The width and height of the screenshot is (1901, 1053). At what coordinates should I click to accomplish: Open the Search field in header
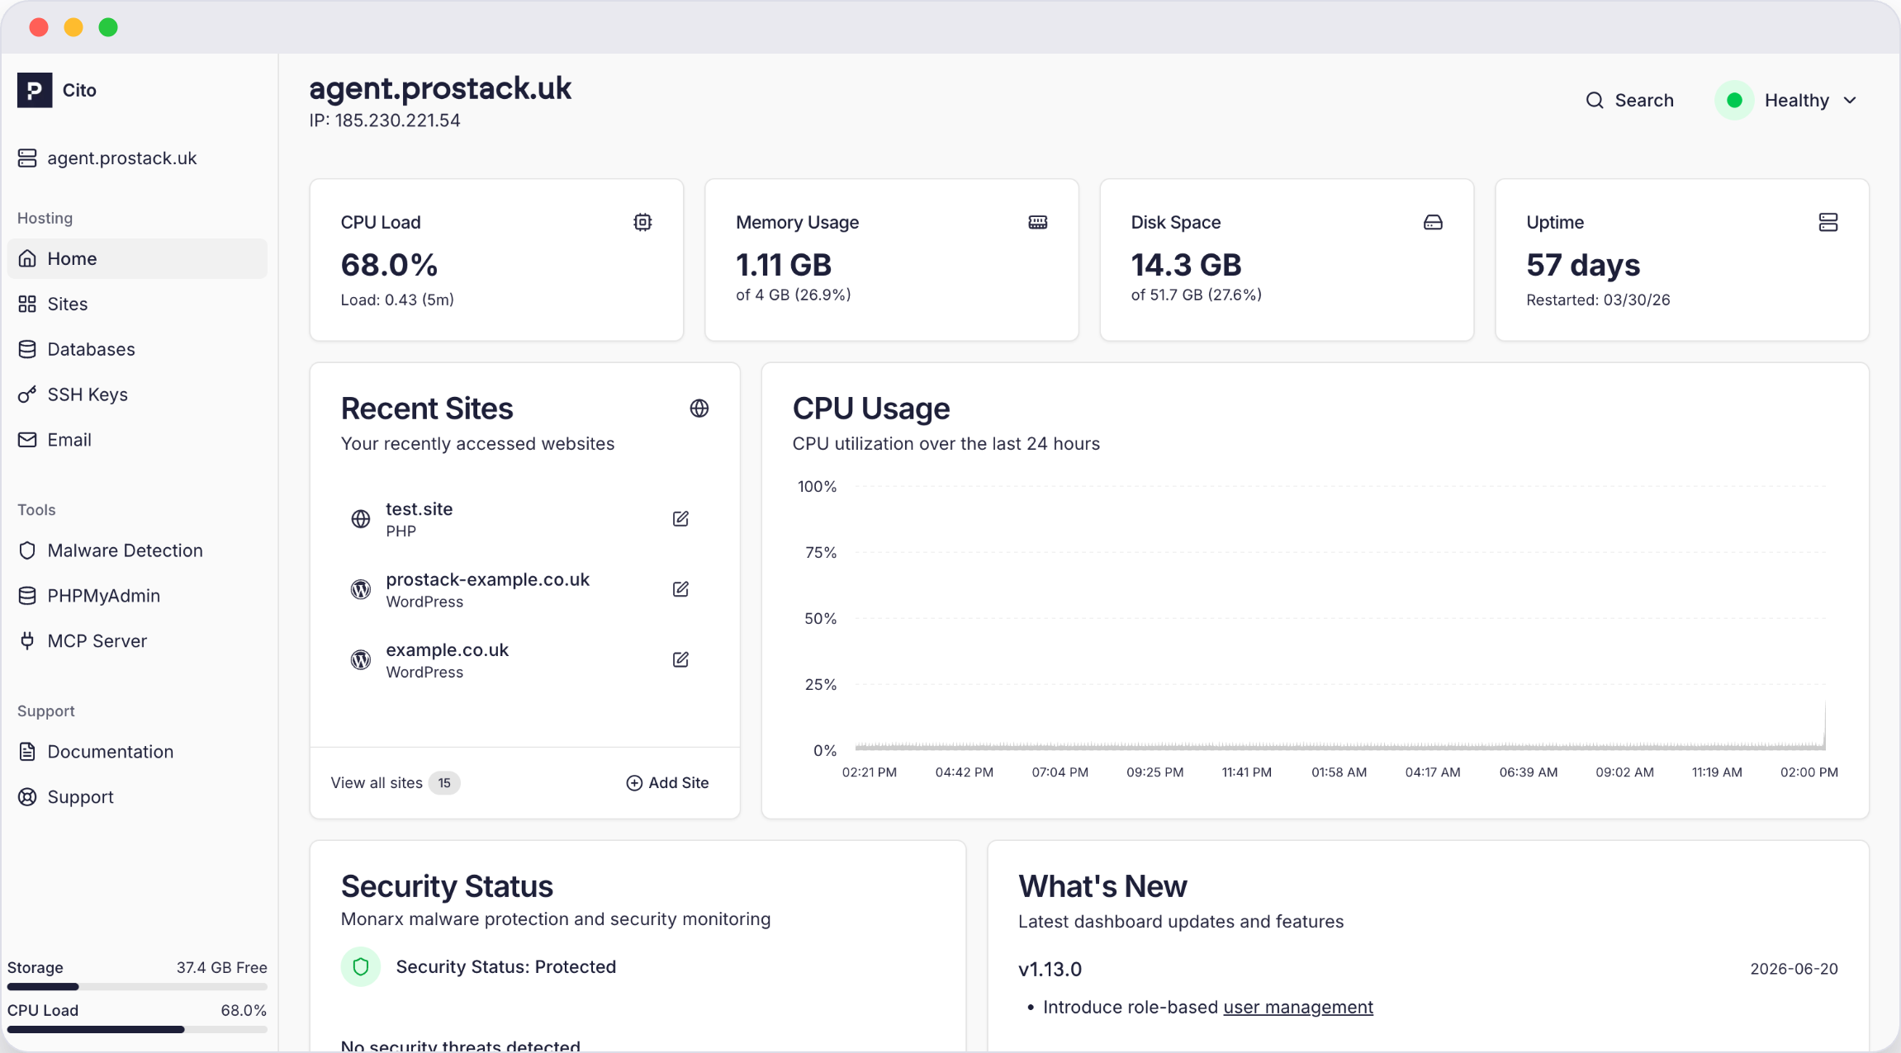[1629, 101]
